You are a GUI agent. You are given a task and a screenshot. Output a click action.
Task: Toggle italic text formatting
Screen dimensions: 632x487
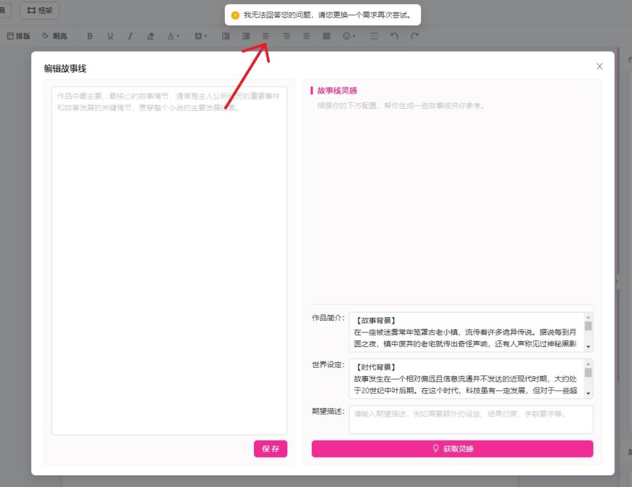point(130,36)
